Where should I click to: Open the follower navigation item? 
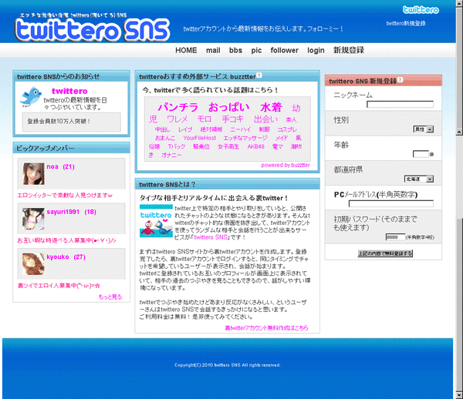pos(284,50)
